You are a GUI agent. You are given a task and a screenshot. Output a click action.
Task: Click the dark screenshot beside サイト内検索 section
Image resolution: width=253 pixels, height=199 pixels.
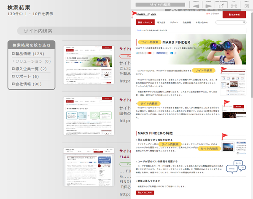click(234, 111)
